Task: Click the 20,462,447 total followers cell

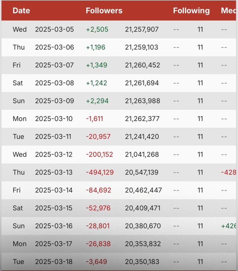Action: (x=143, y=190)
